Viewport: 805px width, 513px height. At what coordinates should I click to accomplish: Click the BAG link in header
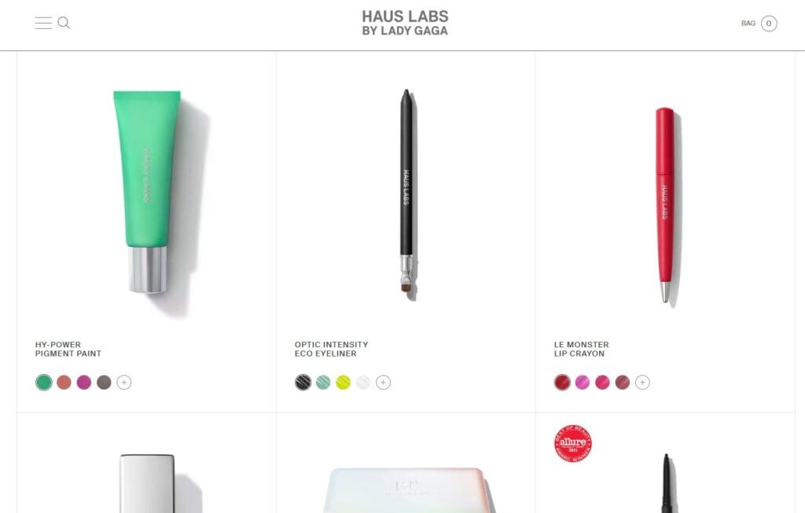(748, 23)
